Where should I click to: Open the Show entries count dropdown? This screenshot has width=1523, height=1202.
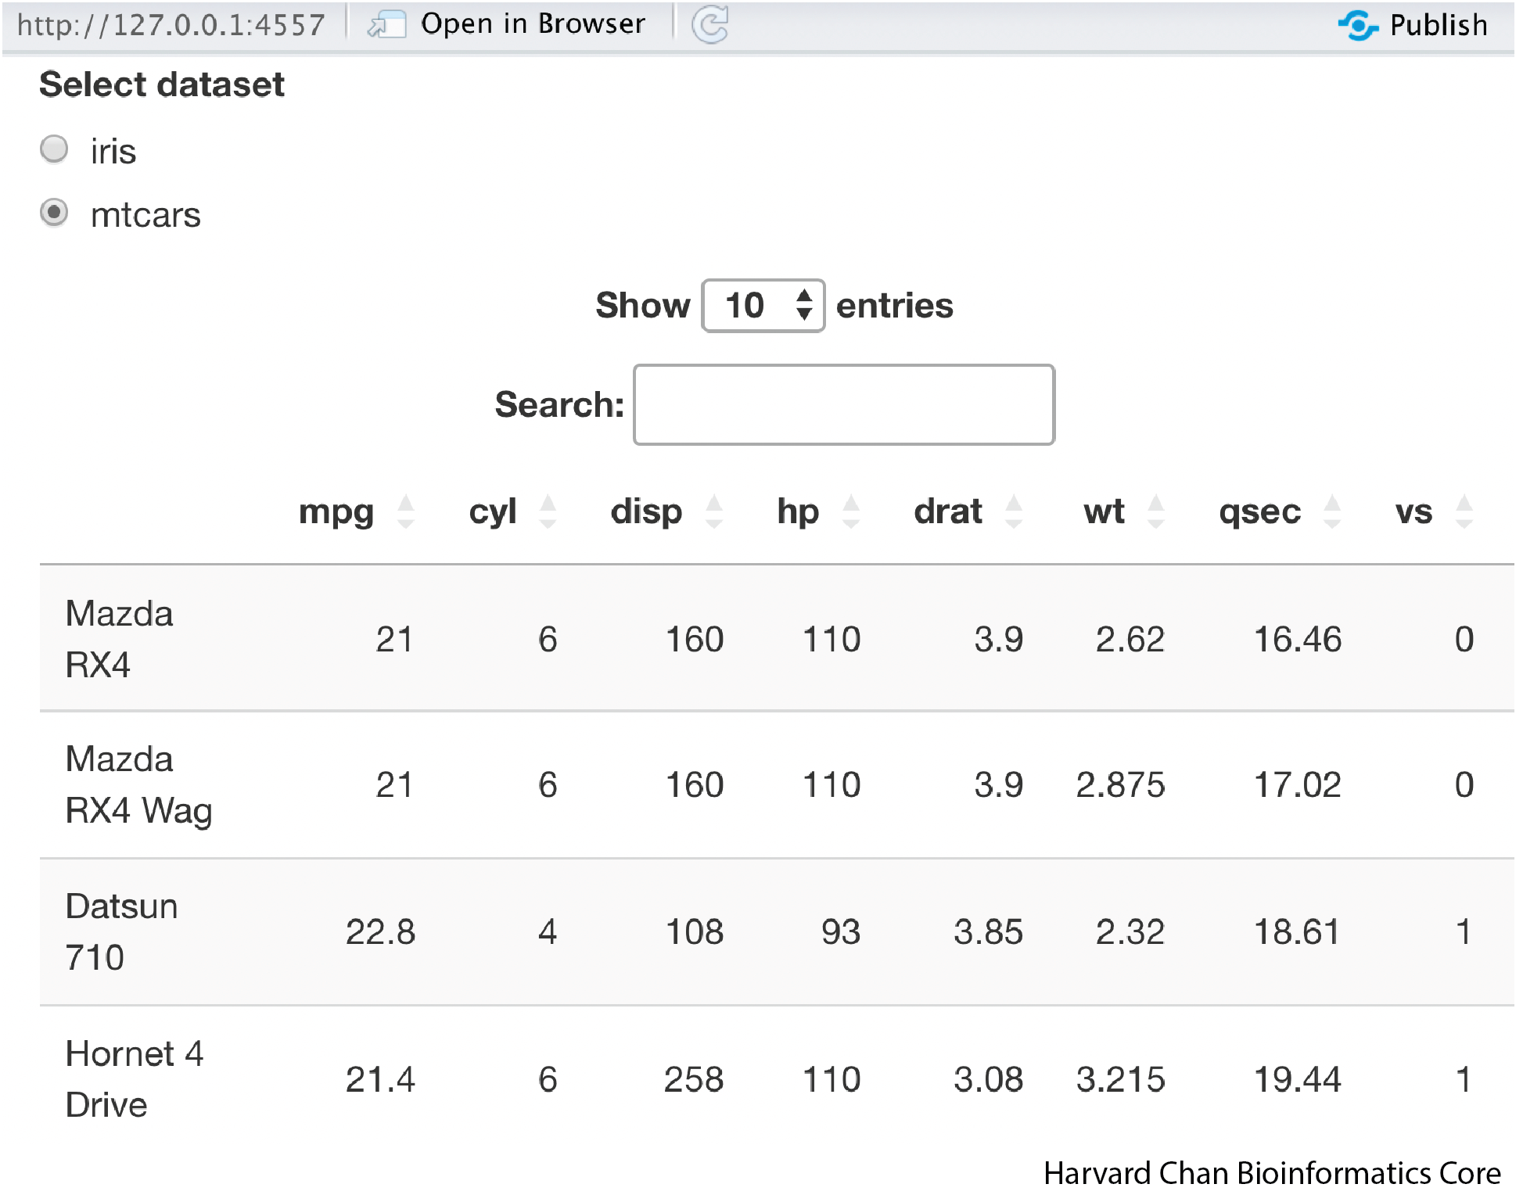[x=763, y=306]
